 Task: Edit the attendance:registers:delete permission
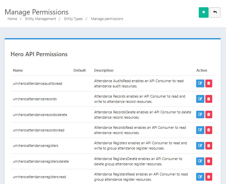tap(200, 161)
